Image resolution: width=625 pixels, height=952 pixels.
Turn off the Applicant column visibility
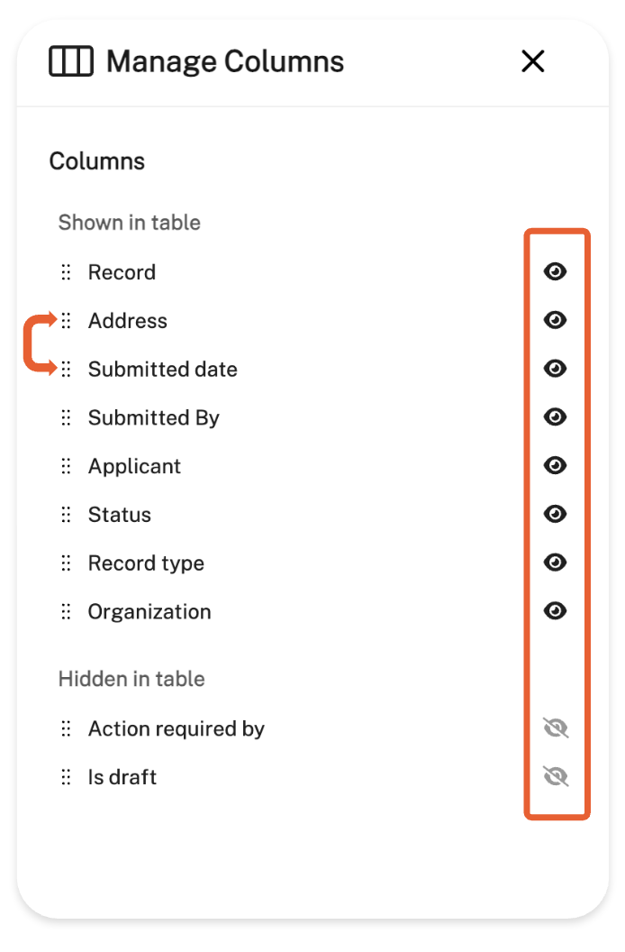click(556, 465)
